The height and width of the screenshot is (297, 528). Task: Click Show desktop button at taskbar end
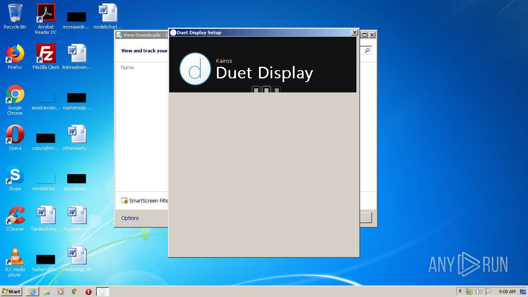524,292
